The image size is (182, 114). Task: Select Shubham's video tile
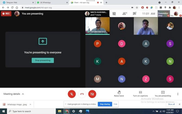pyautogui.click(x=98, y=26)
